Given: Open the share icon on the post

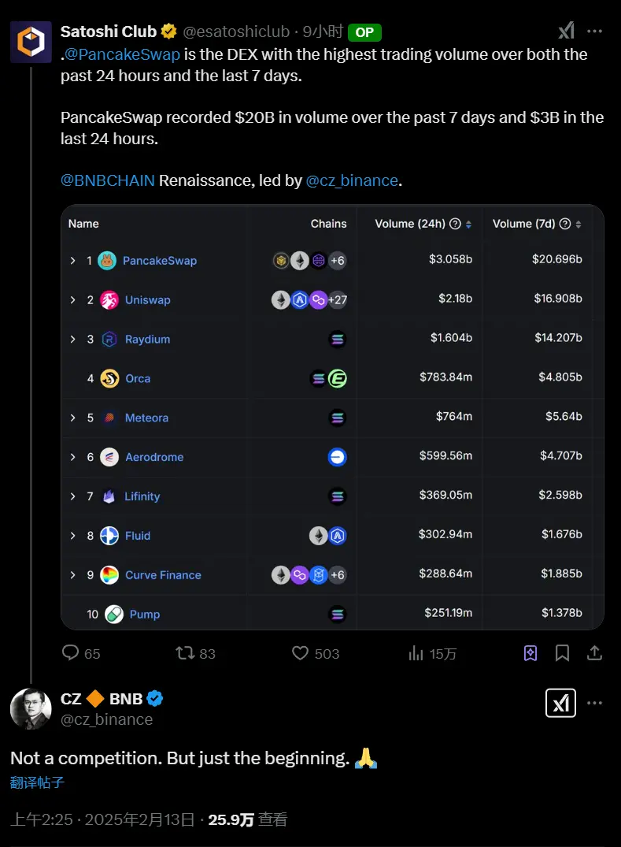Looking at the screenshot, I should pos(593,653).
